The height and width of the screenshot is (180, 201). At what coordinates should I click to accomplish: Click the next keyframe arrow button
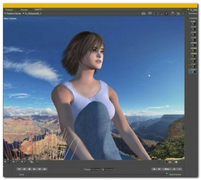(159, 169)
